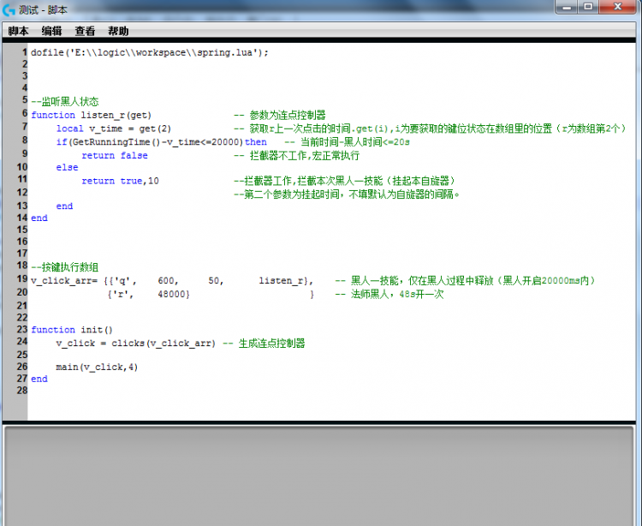The height and width of the screenshot is (526, 642).
Task: Open the 编辑 menu
Action: [x=51, y=31]
